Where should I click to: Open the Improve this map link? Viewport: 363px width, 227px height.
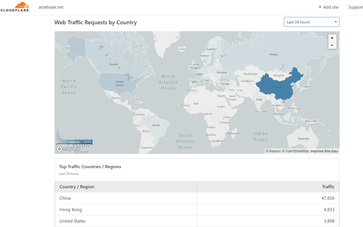coord(324,151)
